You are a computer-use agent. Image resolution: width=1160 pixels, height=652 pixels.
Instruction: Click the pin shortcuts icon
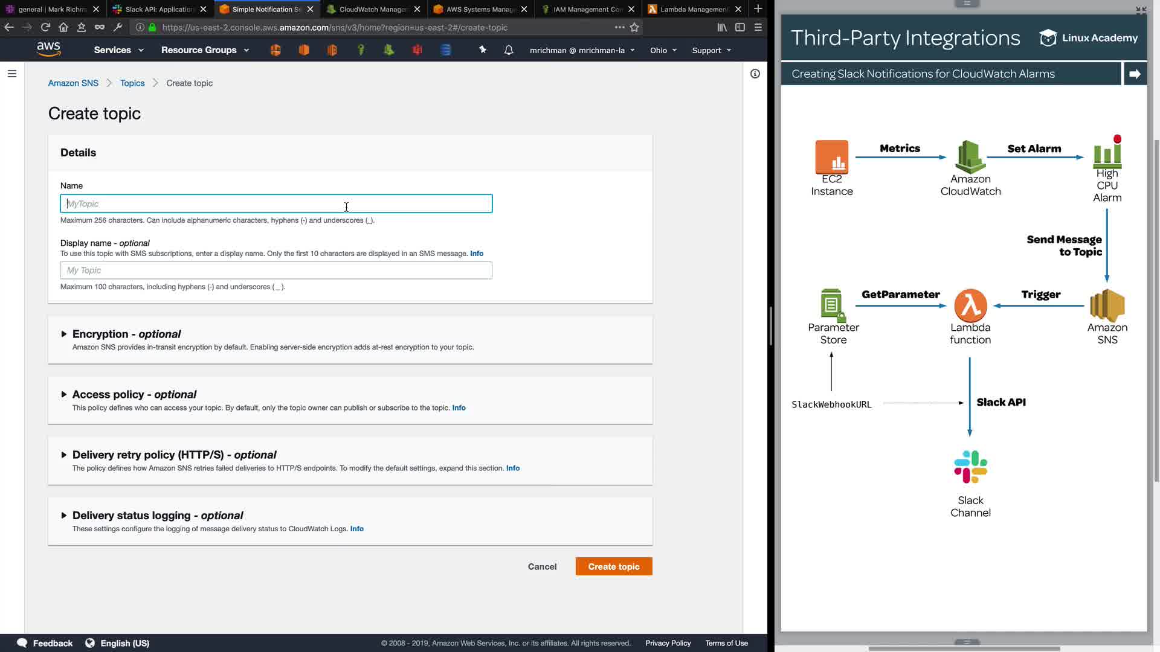point(483,50)
